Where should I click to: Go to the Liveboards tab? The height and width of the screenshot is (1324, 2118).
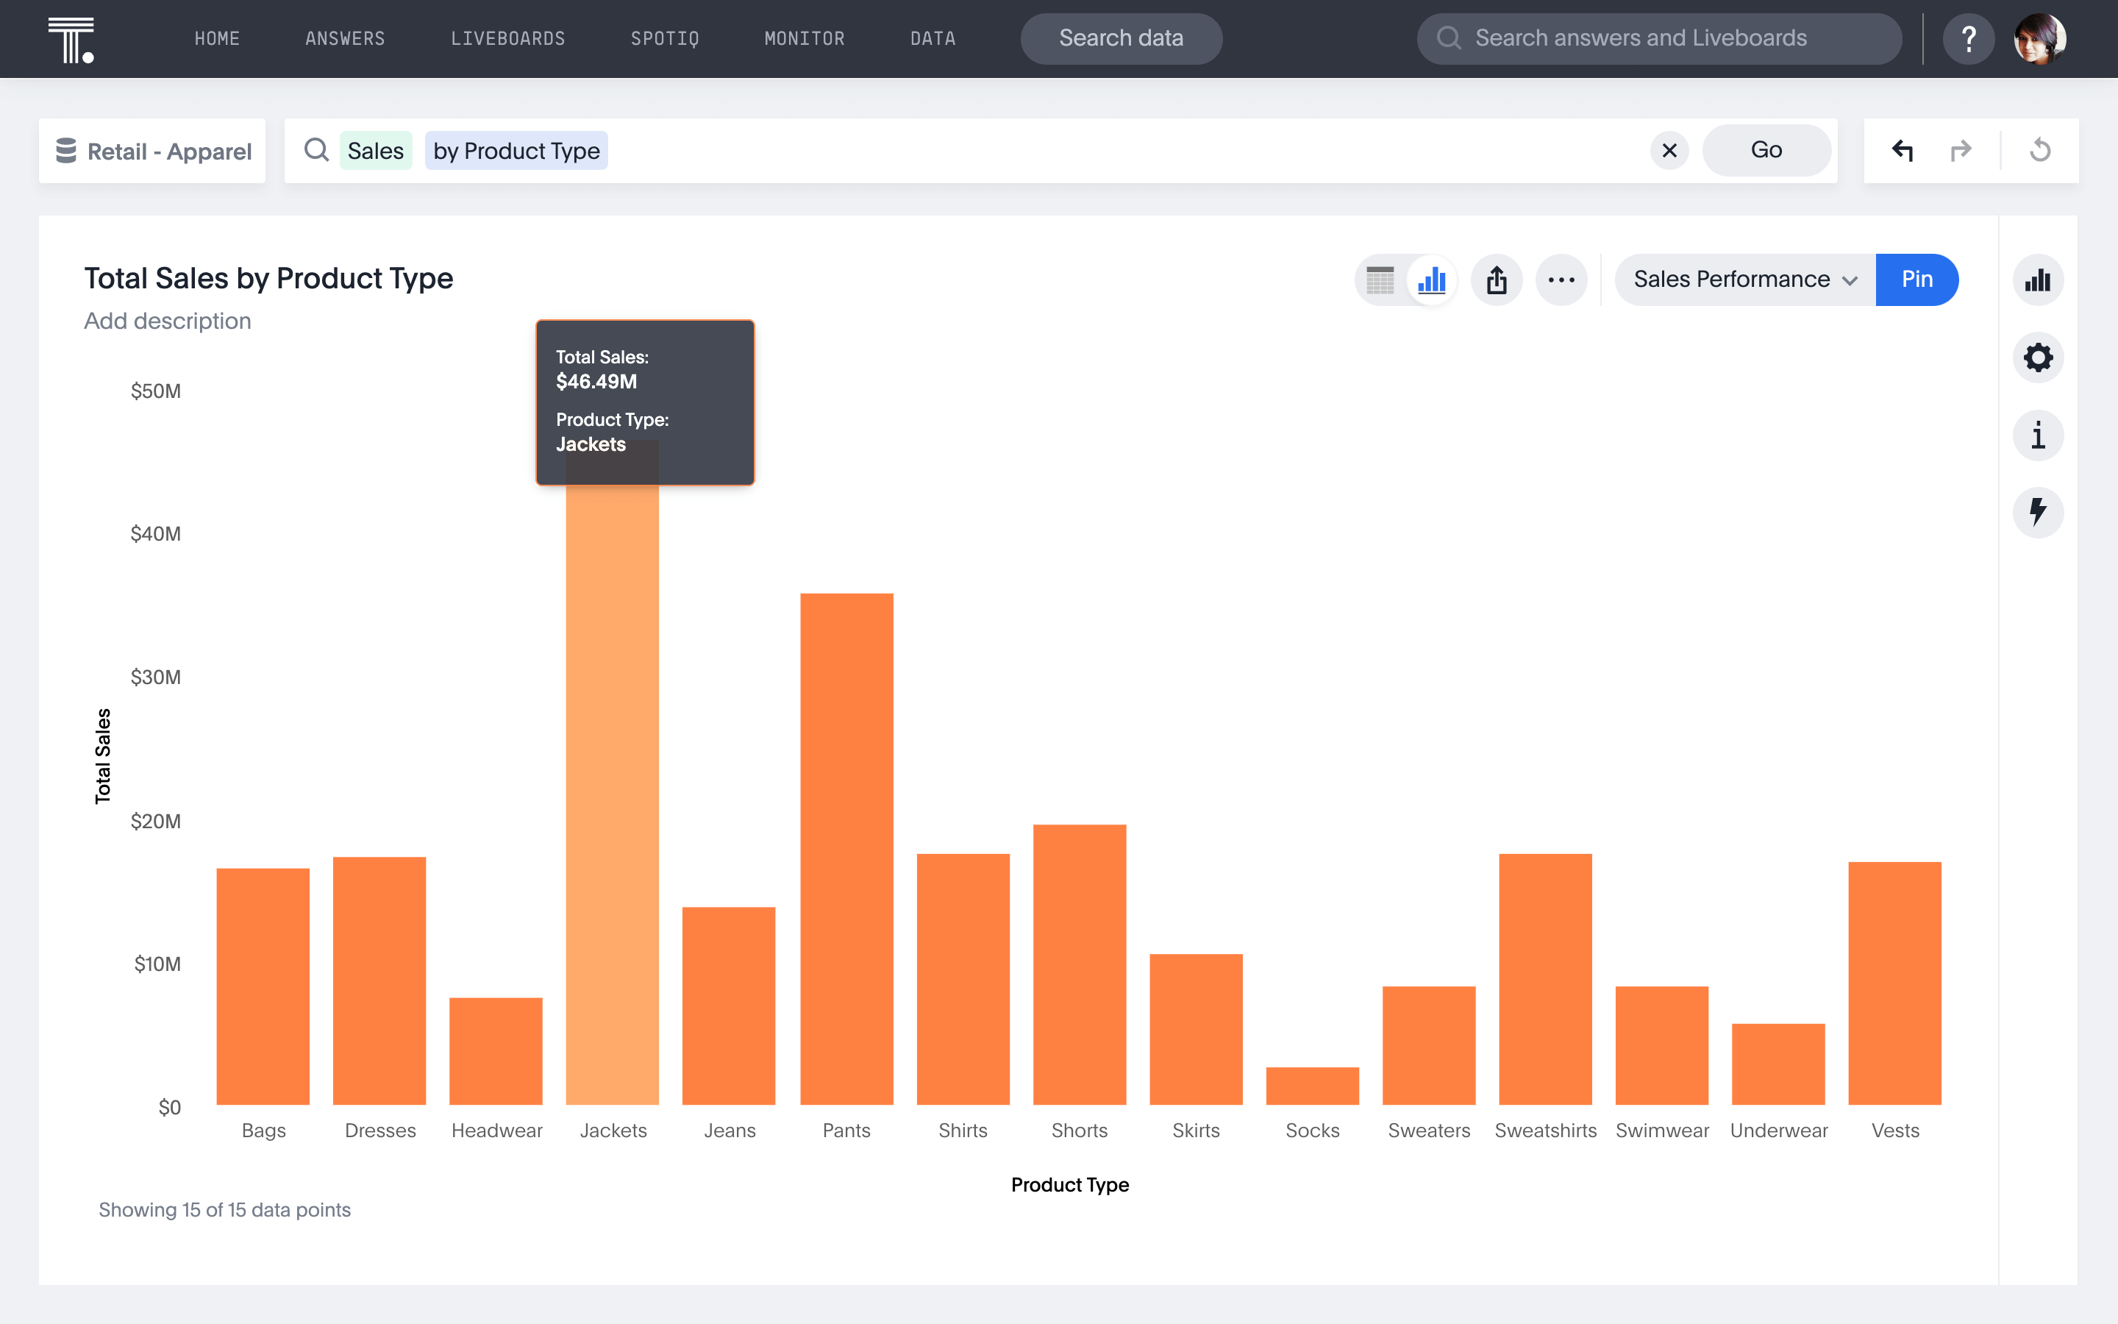point(507,38)
